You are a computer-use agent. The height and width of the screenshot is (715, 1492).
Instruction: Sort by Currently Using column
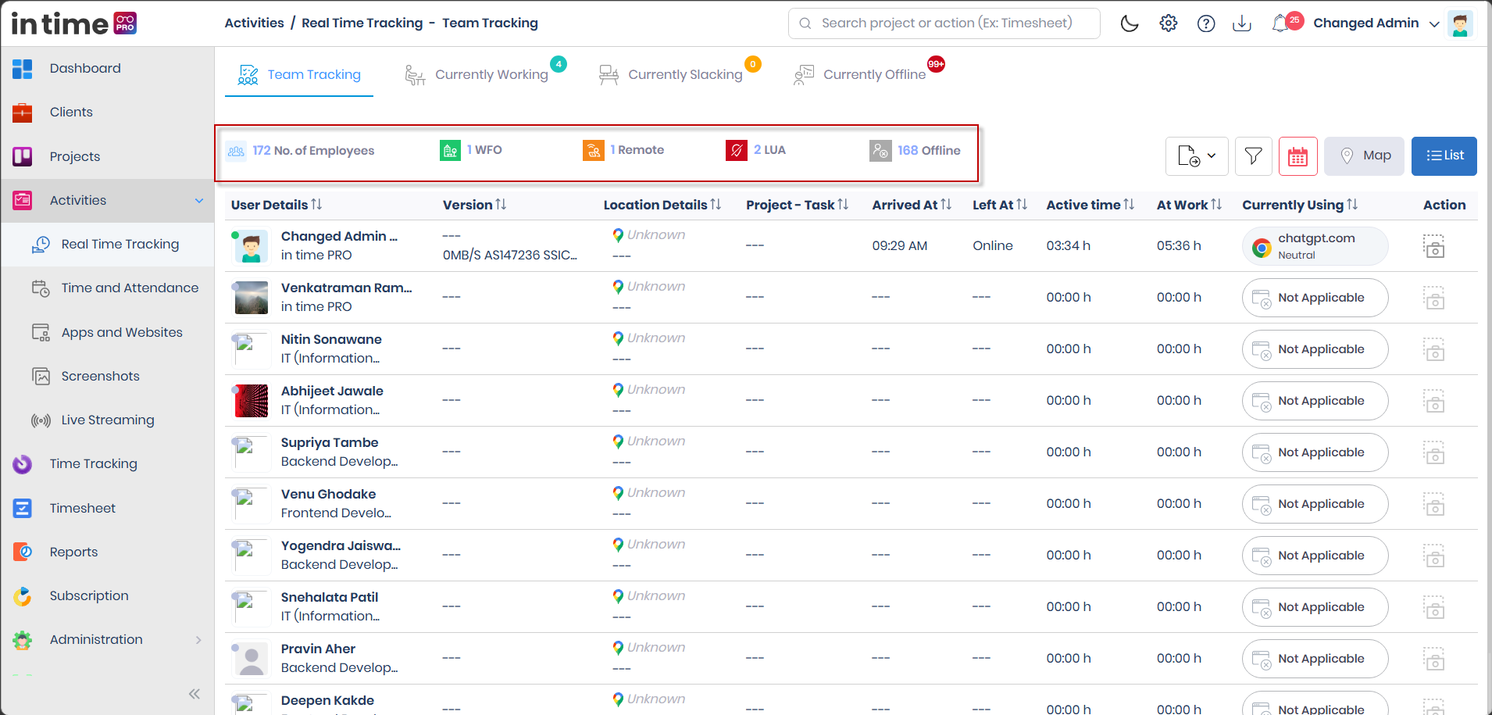1300,205
